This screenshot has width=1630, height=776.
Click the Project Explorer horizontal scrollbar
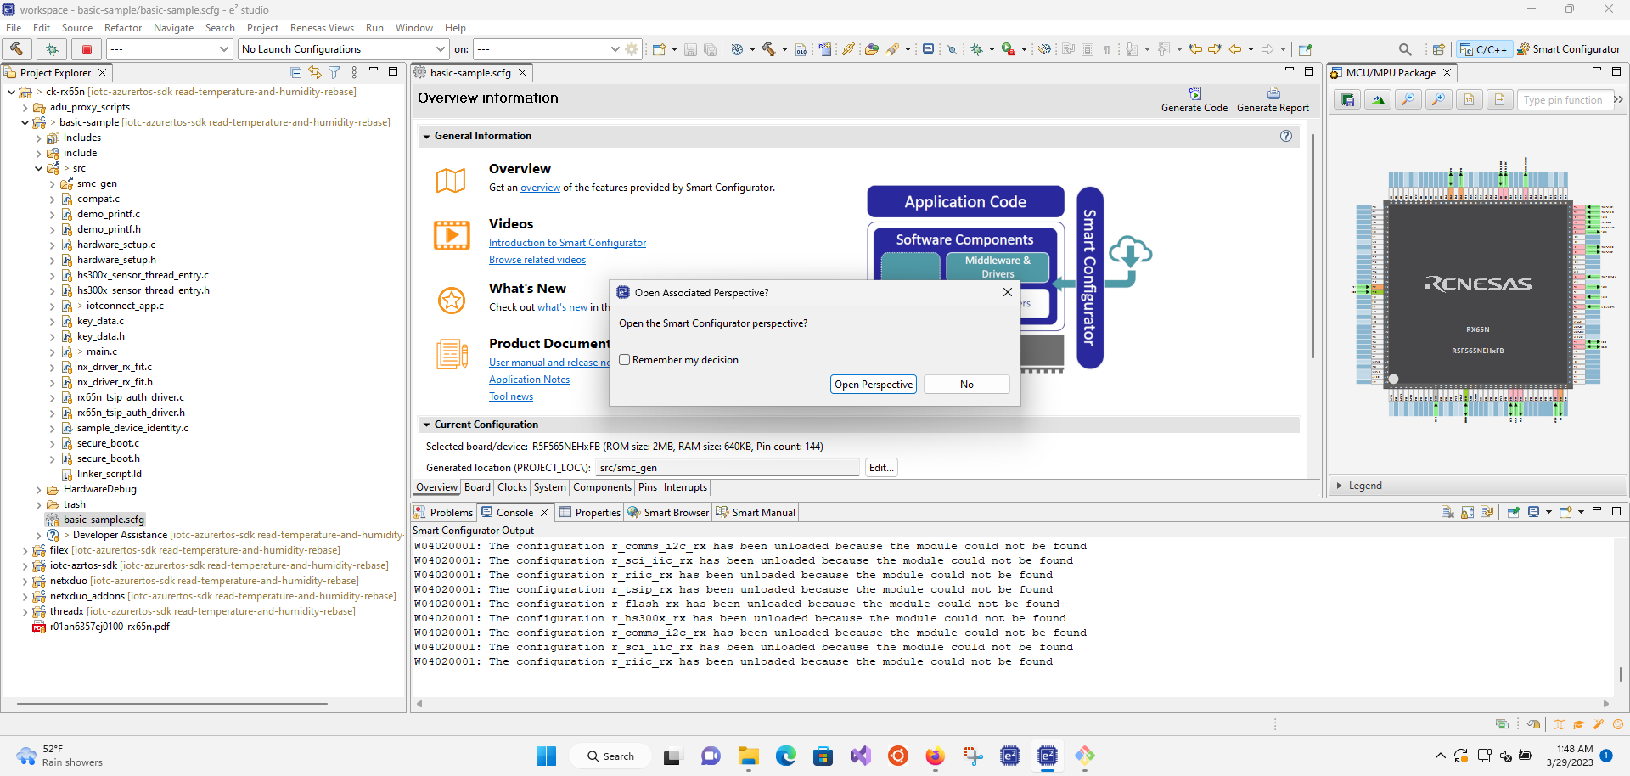tap(172, 704)
